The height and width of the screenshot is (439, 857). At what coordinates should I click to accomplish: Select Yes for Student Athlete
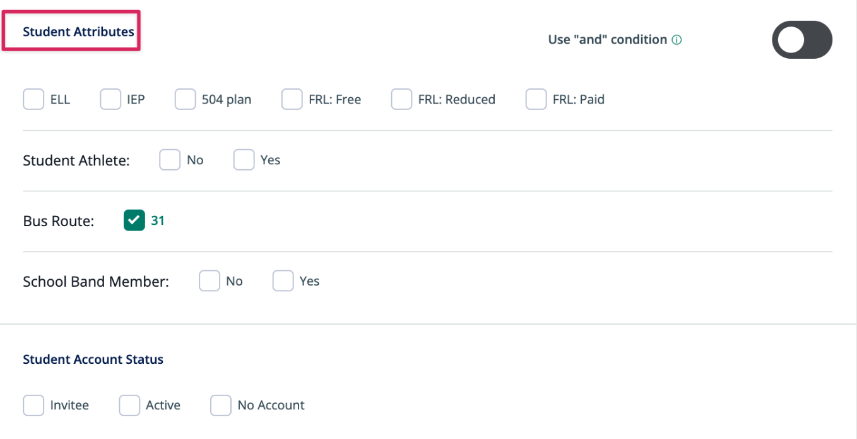(x=244, y=160)
